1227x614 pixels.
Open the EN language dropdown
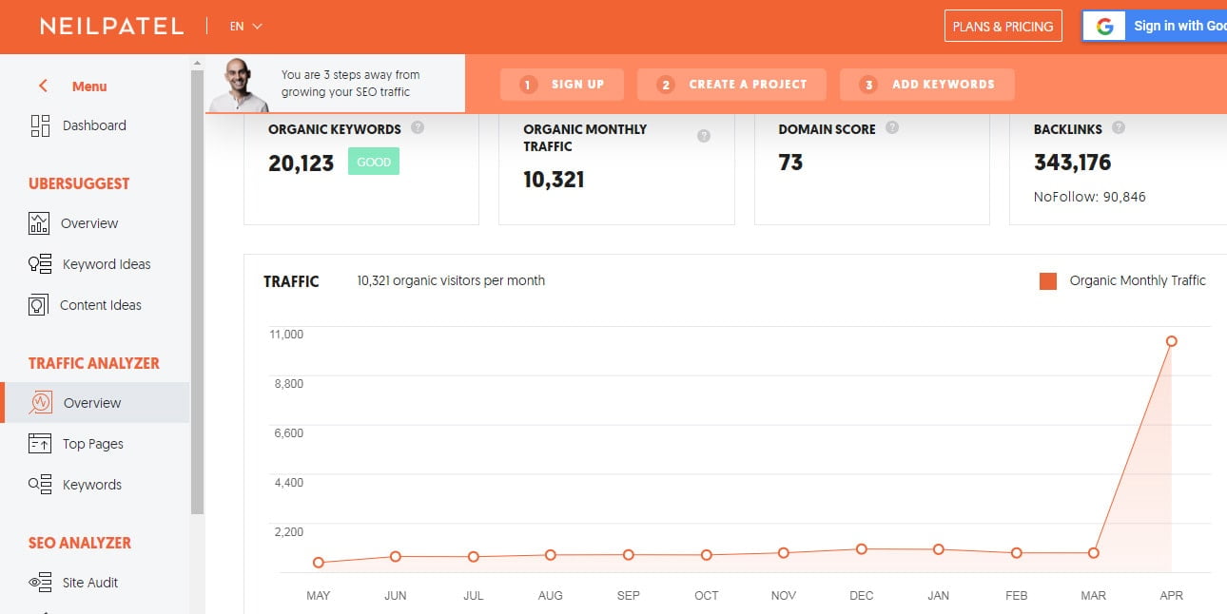(x=245, y=27)
